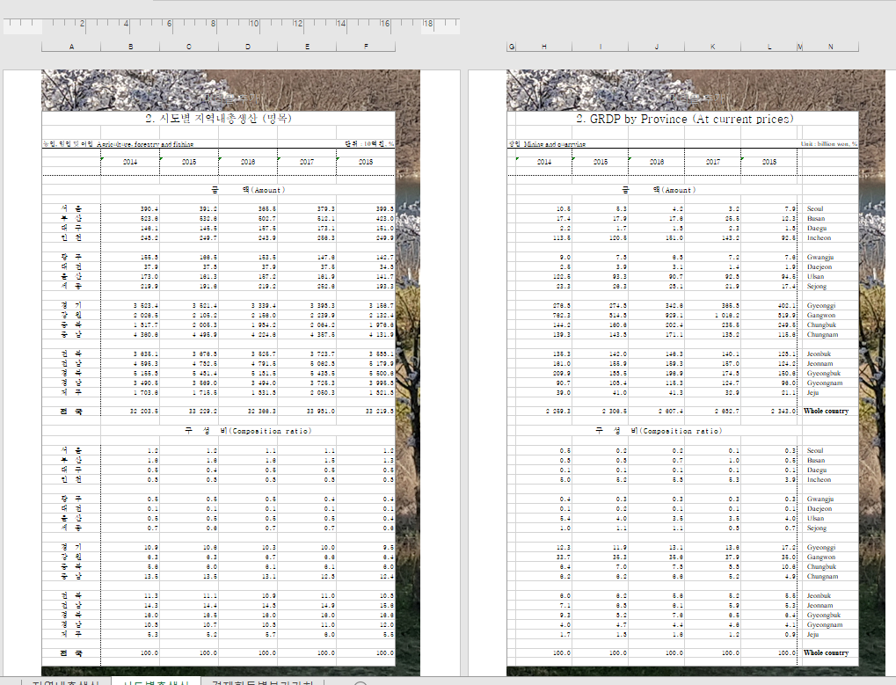Click the 서울 row label in Amount section
The width and height of the screenshot is (896, 685).
pos(71,209)
